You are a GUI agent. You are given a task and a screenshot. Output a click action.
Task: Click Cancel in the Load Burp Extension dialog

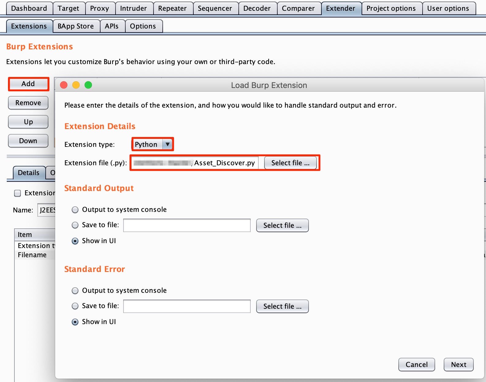416,365
